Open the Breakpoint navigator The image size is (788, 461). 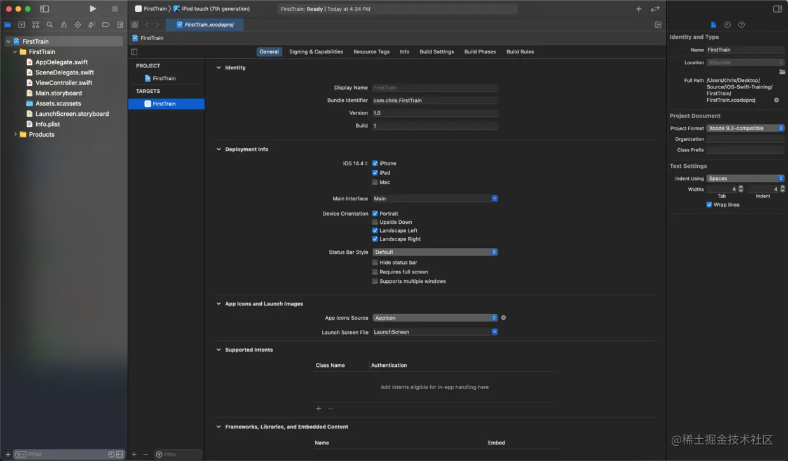[x=105, y=25]
